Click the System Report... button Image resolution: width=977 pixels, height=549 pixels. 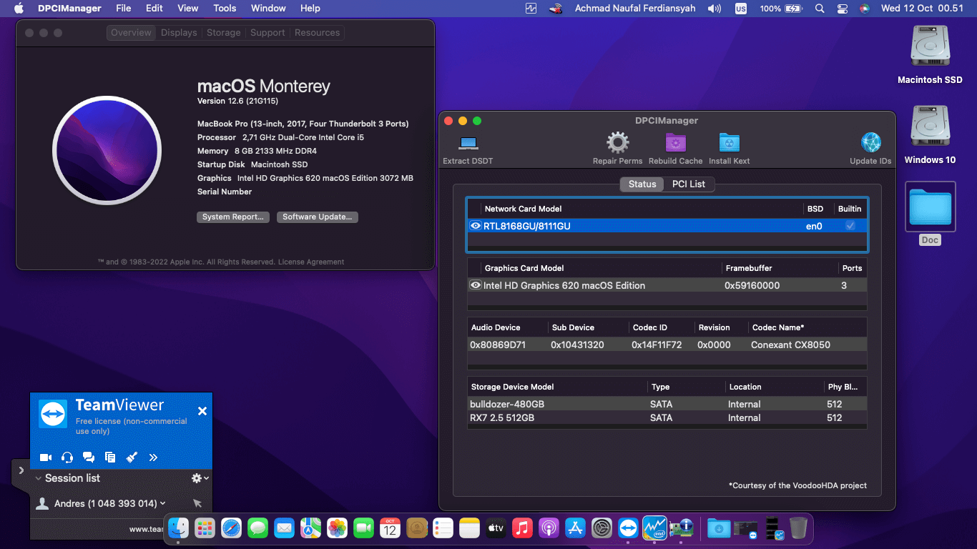point(232,217)
